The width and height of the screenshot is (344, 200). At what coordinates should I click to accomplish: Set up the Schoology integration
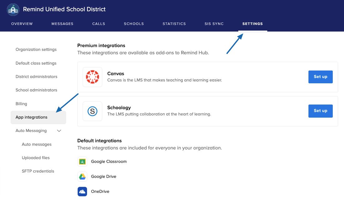click(x=320, y=111)
